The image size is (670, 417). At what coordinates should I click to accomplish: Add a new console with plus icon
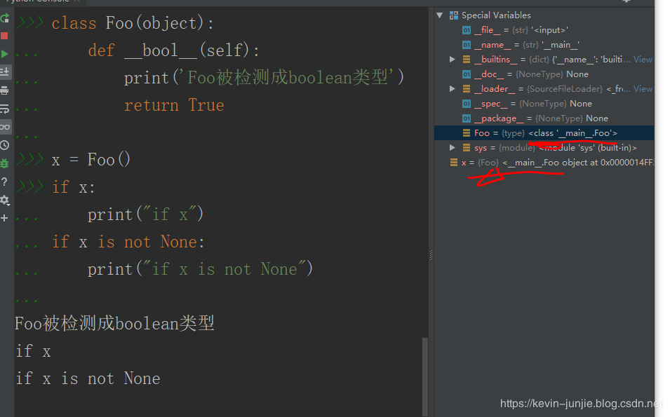coord(6,217)
